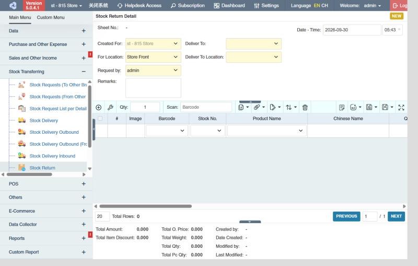Screen dimensions: 418x266
Task: Click the Logout icon in header
Action: click(396, 6)
